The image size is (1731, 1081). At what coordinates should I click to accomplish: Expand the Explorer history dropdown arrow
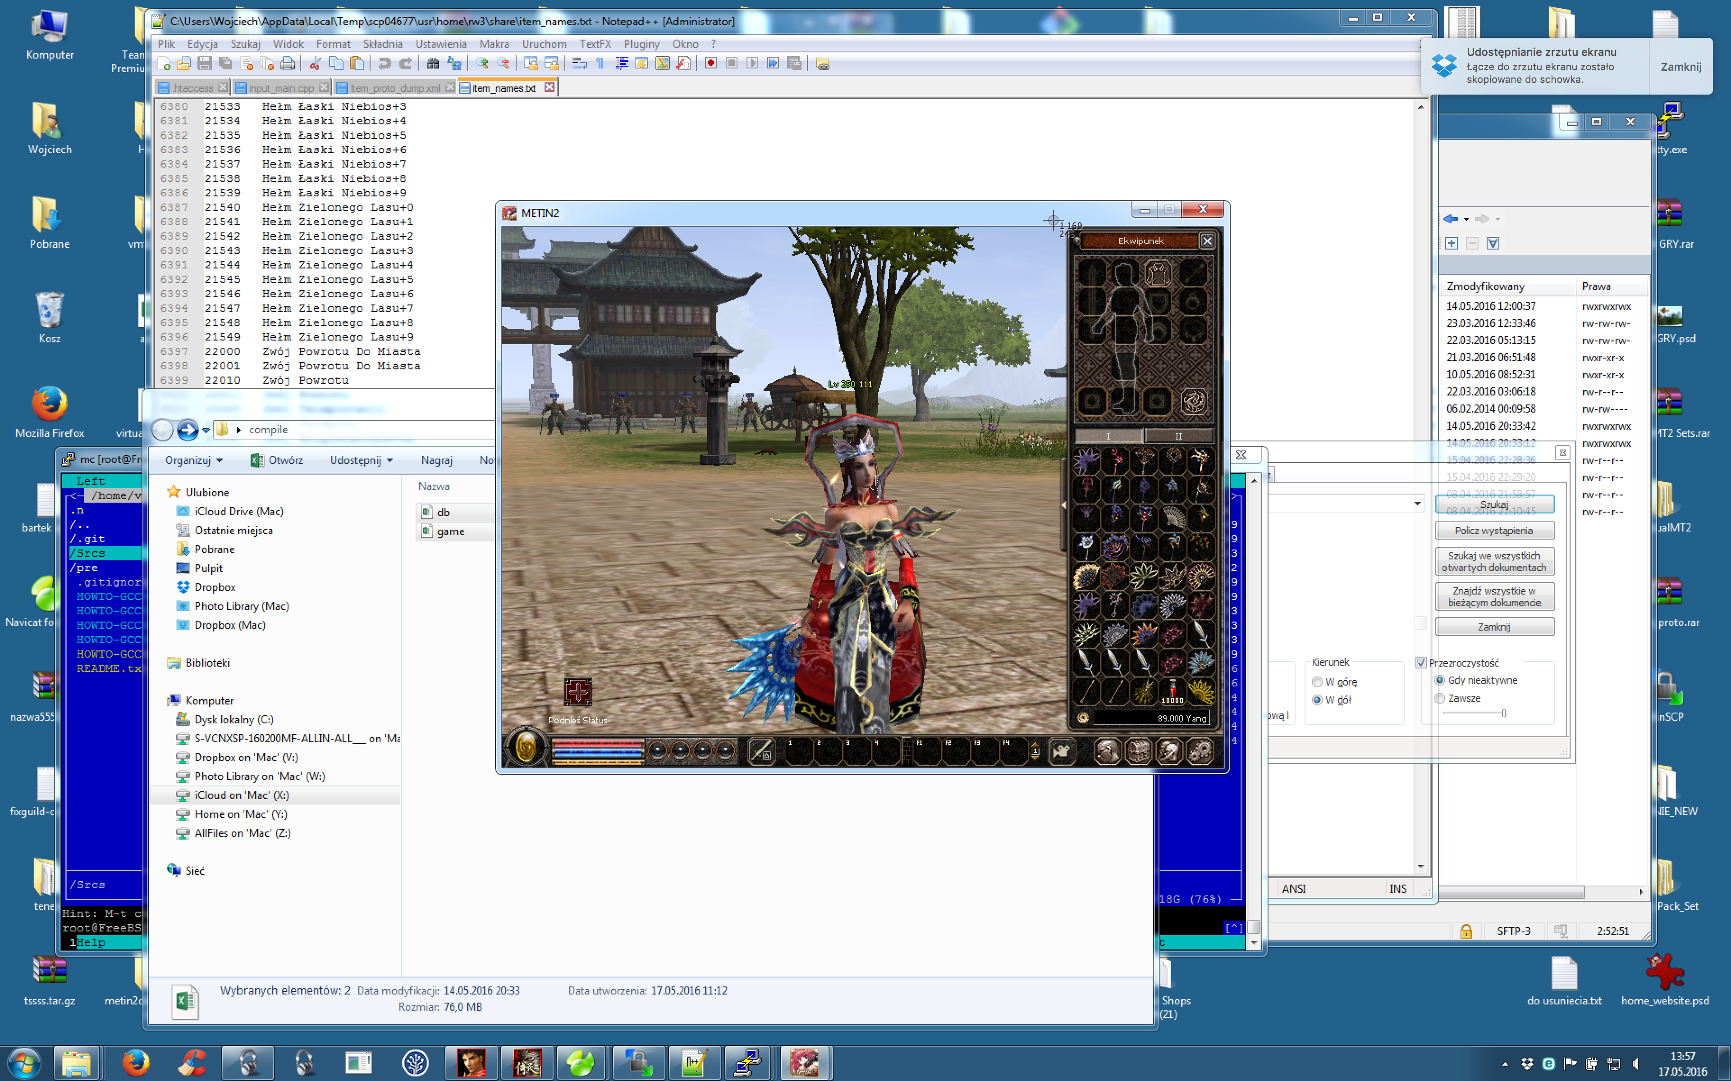coord(206,430)
